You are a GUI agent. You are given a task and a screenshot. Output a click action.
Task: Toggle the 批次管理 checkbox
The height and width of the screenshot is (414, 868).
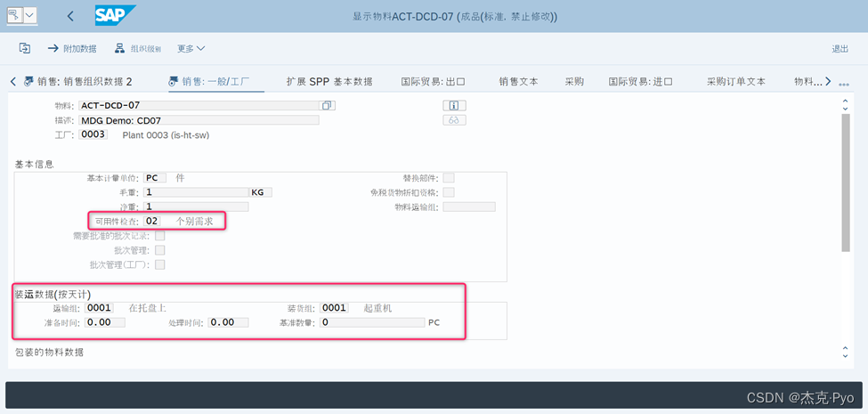tap(160, 249)
